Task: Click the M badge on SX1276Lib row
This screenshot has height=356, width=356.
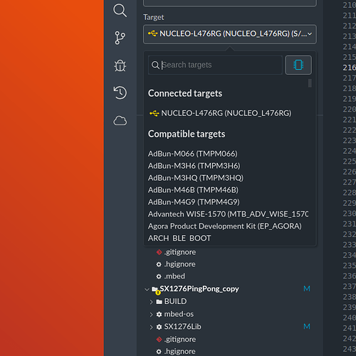Action: pyautogui.click(x=307, y=327)
